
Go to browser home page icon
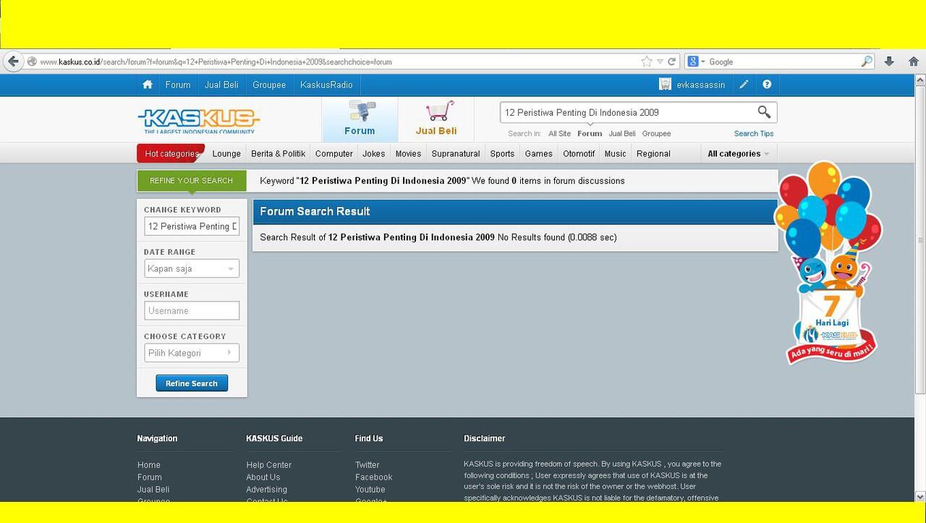point(914,61)
